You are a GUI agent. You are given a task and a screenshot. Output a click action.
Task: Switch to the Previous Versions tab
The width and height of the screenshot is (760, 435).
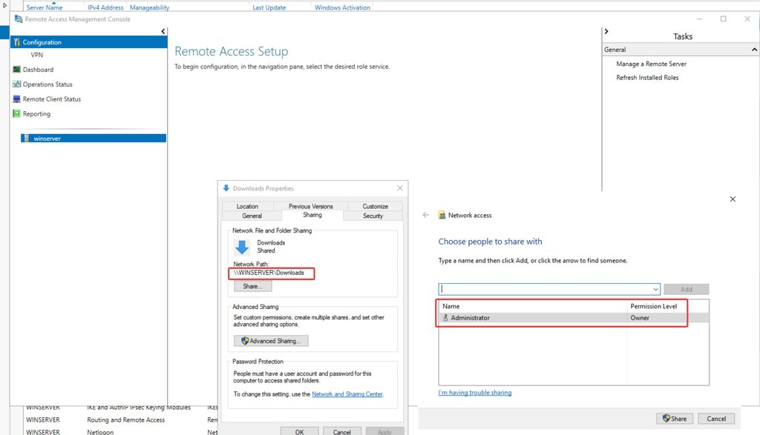(311, 206)
